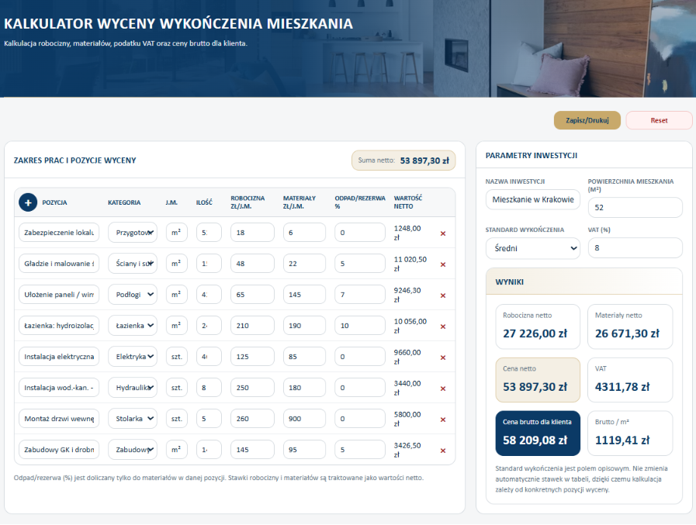Add a new position with plus icon
The image size is (696, 525).
tap(27, 202)
